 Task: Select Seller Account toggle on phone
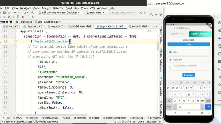coord(200,34)
